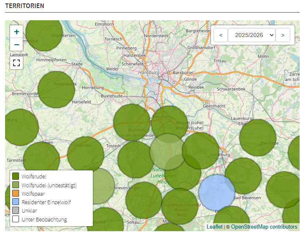
Task: Open the 2025/2026 year dropdown
Action: (x=251, y=35)
